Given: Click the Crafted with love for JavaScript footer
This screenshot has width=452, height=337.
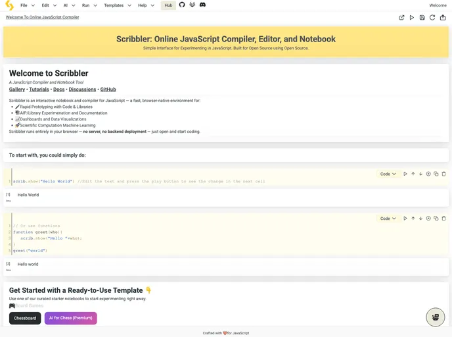Looking at the screenshot, I should (226, 333).
